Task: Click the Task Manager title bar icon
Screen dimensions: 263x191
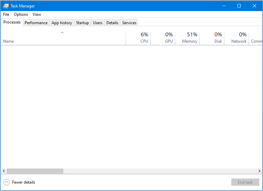Action: [x=6, y=6]
